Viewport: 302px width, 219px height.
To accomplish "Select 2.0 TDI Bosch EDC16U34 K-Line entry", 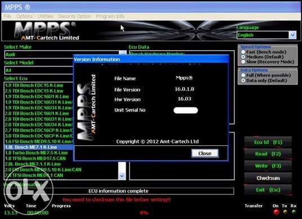I will click(38, 124).
